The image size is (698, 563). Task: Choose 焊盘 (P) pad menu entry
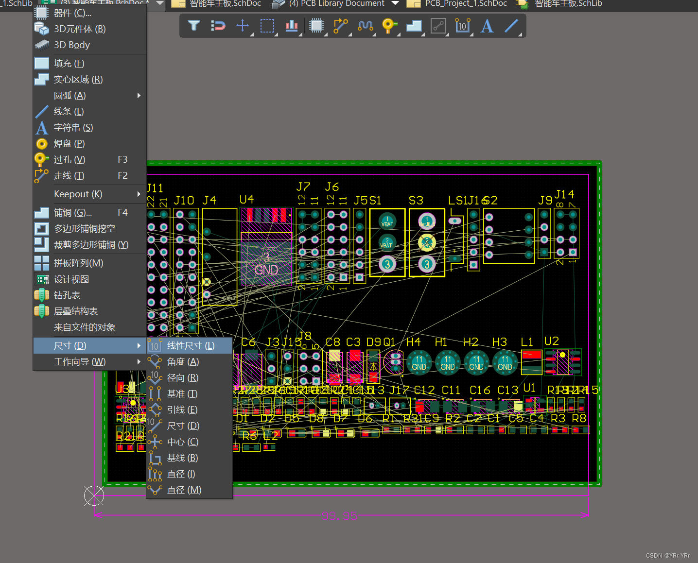(90, 143)
